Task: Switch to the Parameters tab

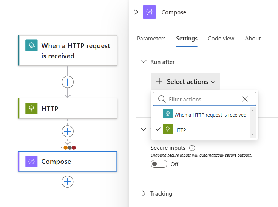Action: tap(151, 39)
